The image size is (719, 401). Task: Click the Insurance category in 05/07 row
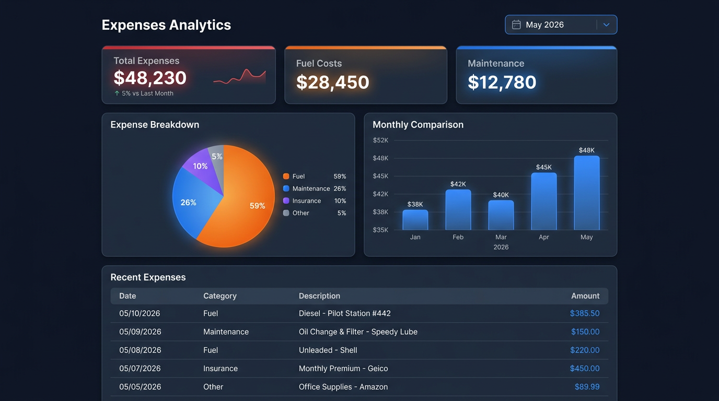coord(221,368)
